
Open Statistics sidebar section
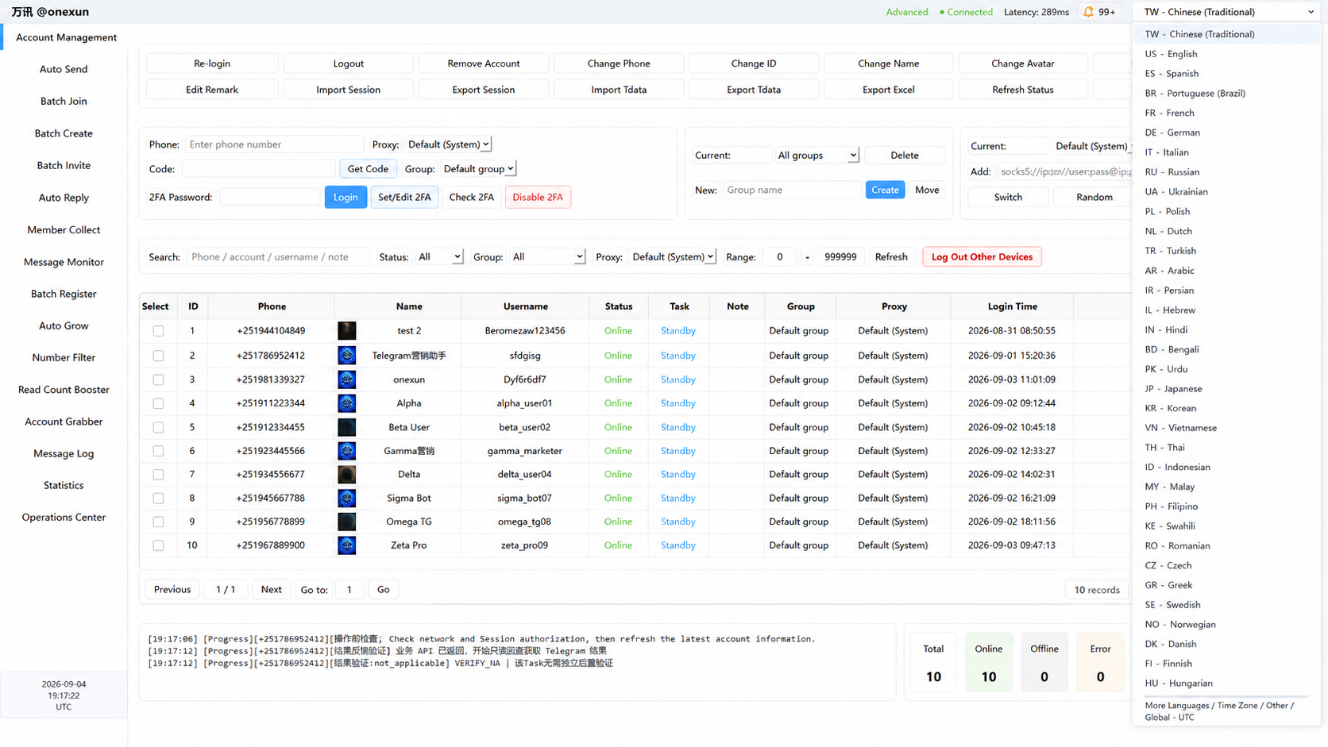64,485
